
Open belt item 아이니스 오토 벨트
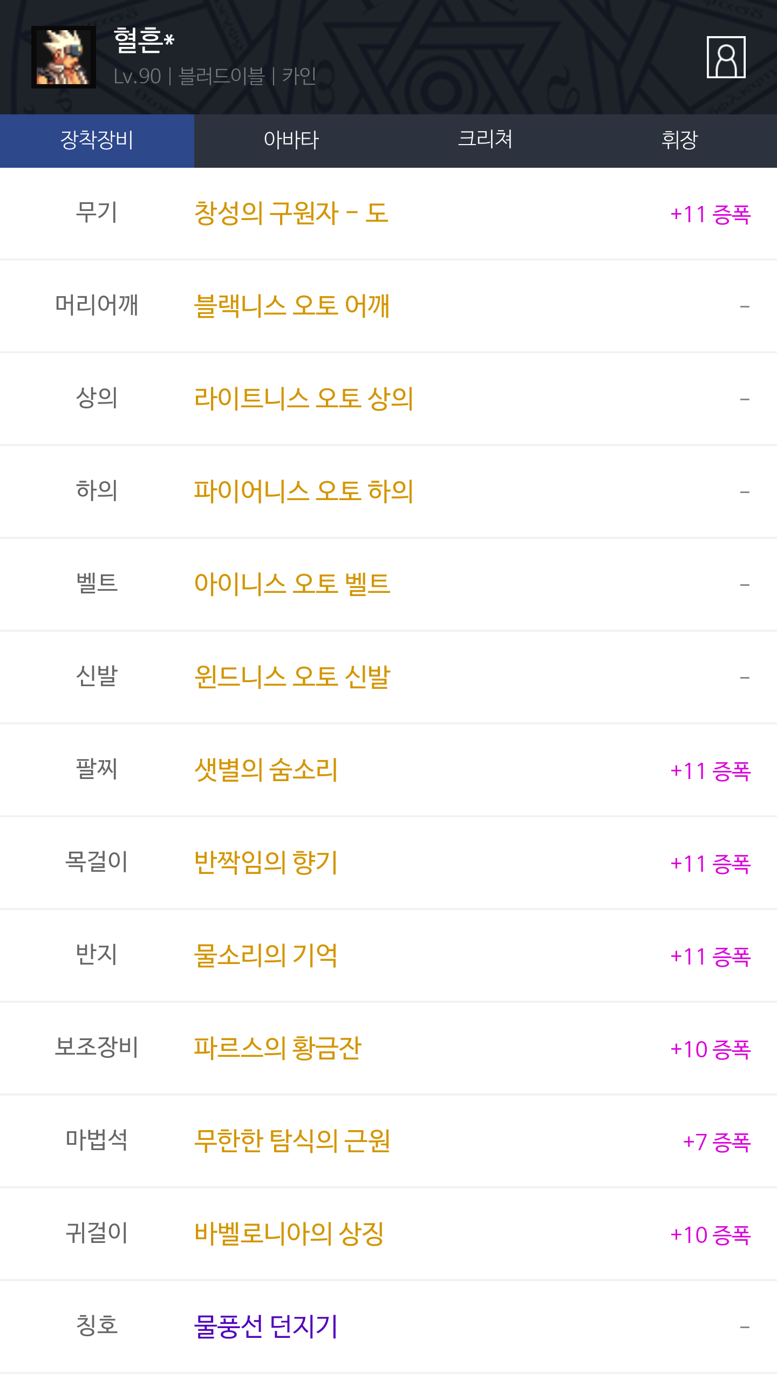[x=292, y=584]
